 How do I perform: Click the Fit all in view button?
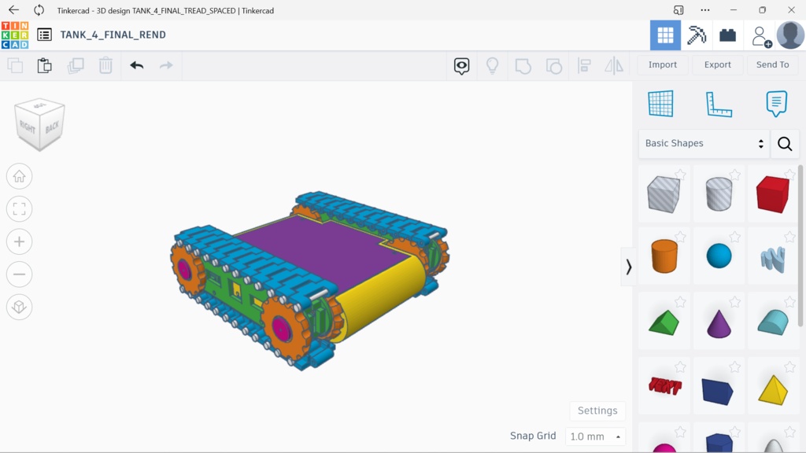coord(19,209)
